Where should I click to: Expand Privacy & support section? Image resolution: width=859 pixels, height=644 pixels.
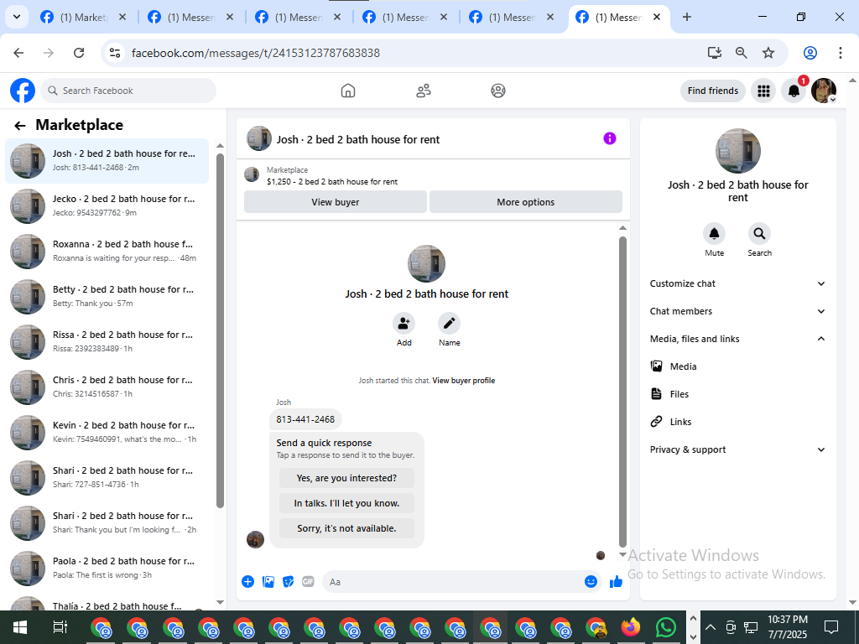coord(737,449)
